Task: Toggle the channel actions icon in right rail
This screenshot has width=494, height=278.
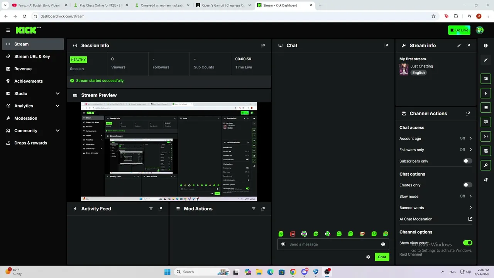Action: pyautogui.click(x=486, y=151)
